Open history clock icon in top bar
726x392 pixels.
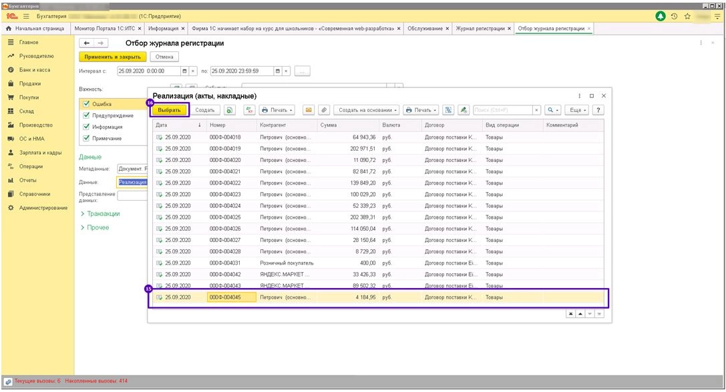point(674,16)
